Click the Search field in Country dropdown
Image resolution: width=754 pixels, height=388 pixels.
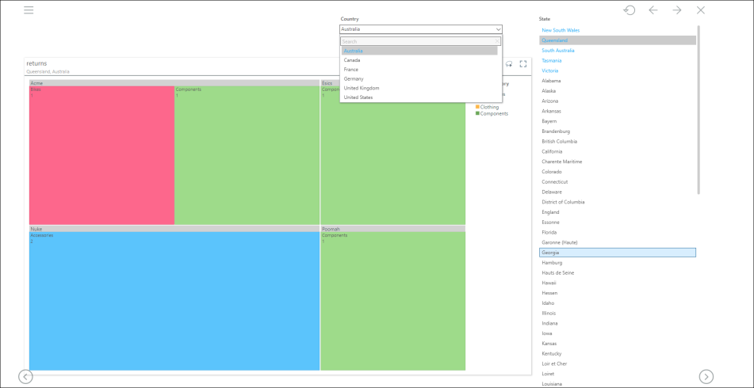(416, 41)
